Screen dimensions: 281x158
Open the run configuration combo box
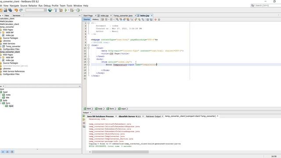pyautogui.click(x=36, y=10)
